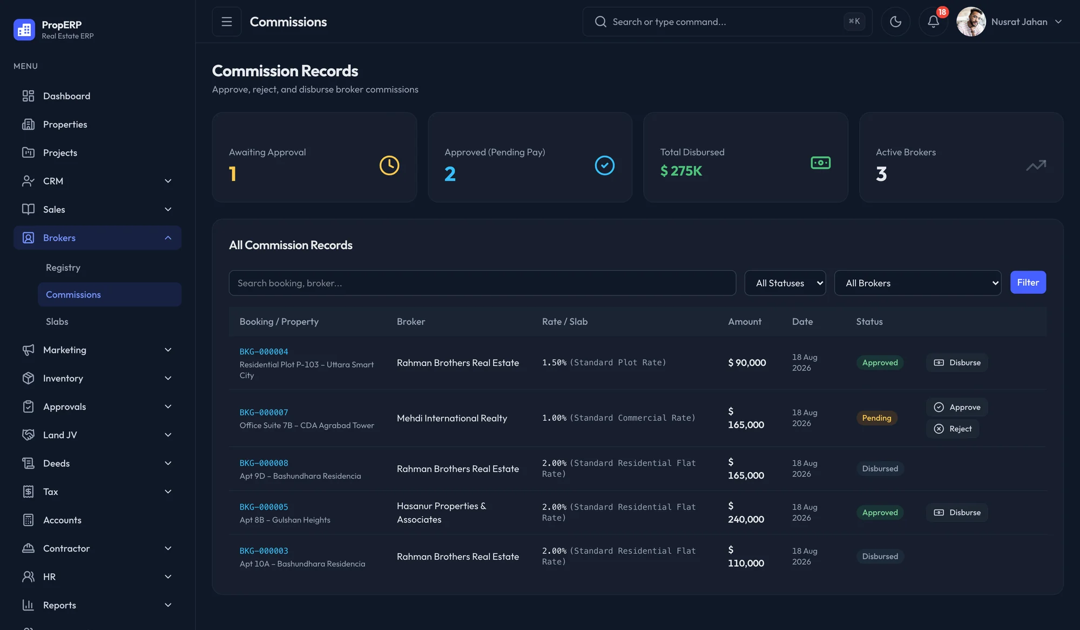Click the user avatar photo
This screenshot has width=1080, height=630.
point(971,22)
